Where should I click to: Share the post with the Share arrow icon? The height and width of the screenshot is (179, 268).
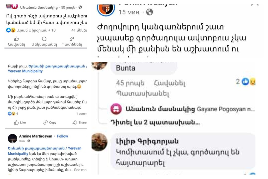click(x=75, y=123)
